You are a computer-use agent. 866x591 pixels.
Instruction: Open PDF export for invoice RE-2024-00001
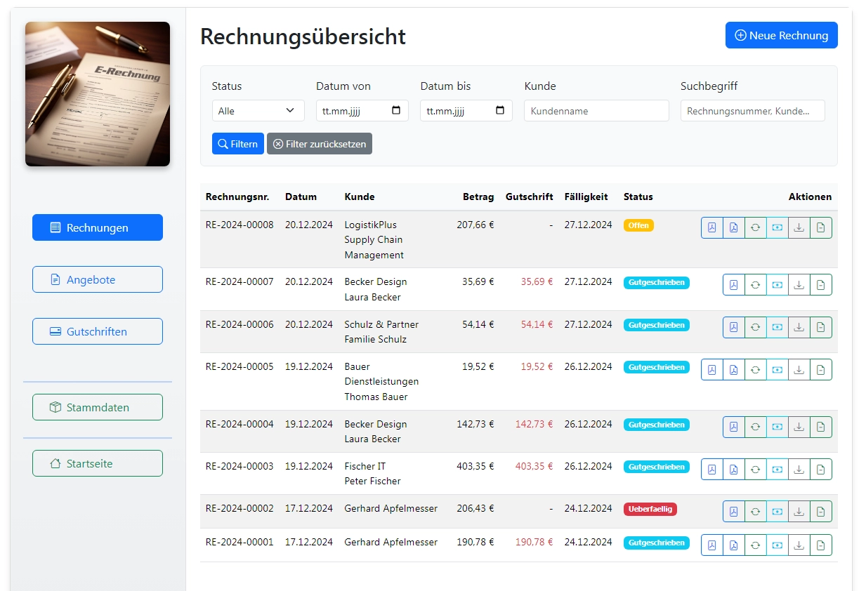pos(711,544)
